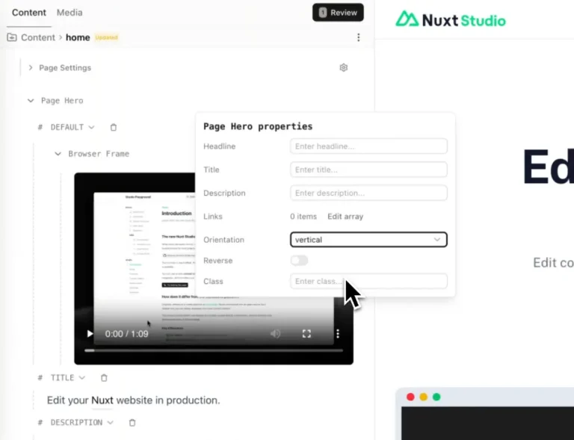Collapse the Page Hero section
Screen dimensions: 574x440
[x=31, y=101]
